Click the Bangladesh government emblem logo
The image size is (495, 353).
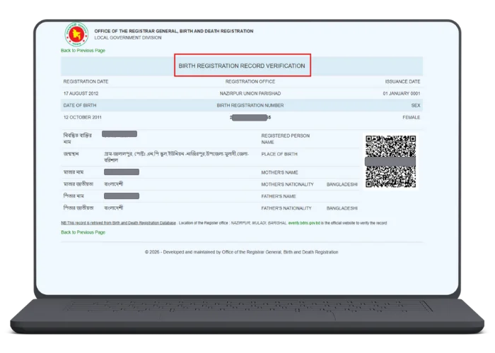[76, 35]
